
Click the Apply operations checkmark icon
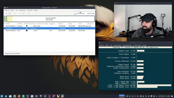29,13
